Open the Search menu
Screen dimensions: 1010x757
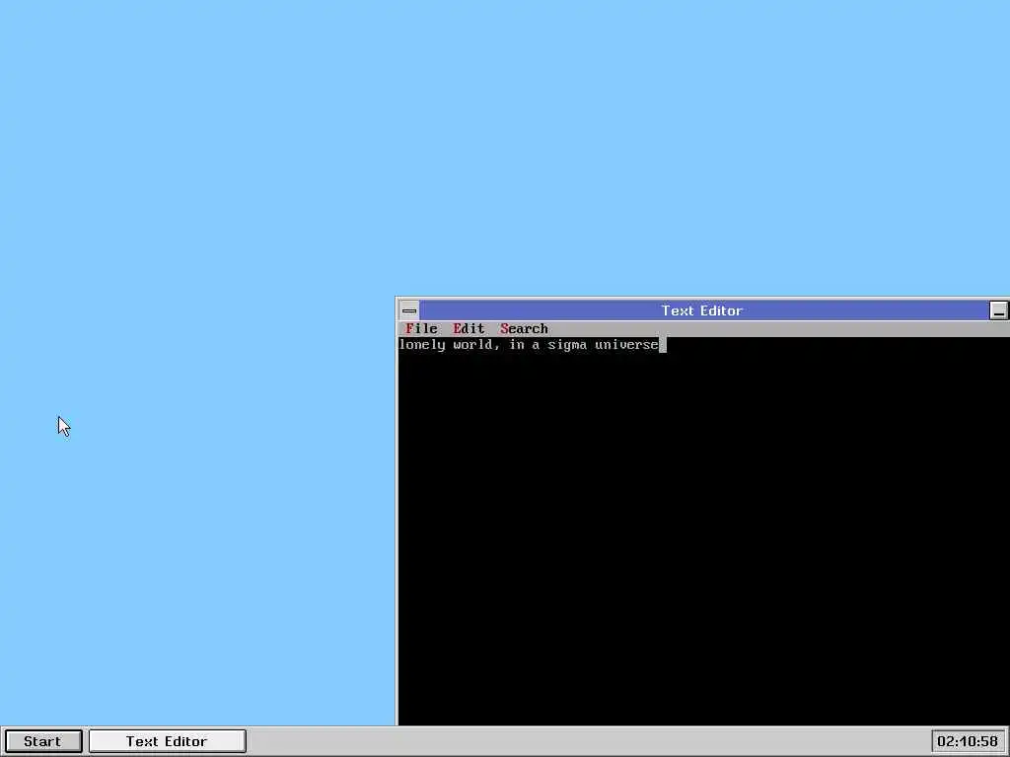(x=524, y=329)
